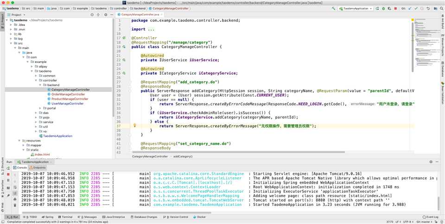This screenshot has width=445, height=224.
Task: Hide the Run panel with minus icon
Action: 437,162
